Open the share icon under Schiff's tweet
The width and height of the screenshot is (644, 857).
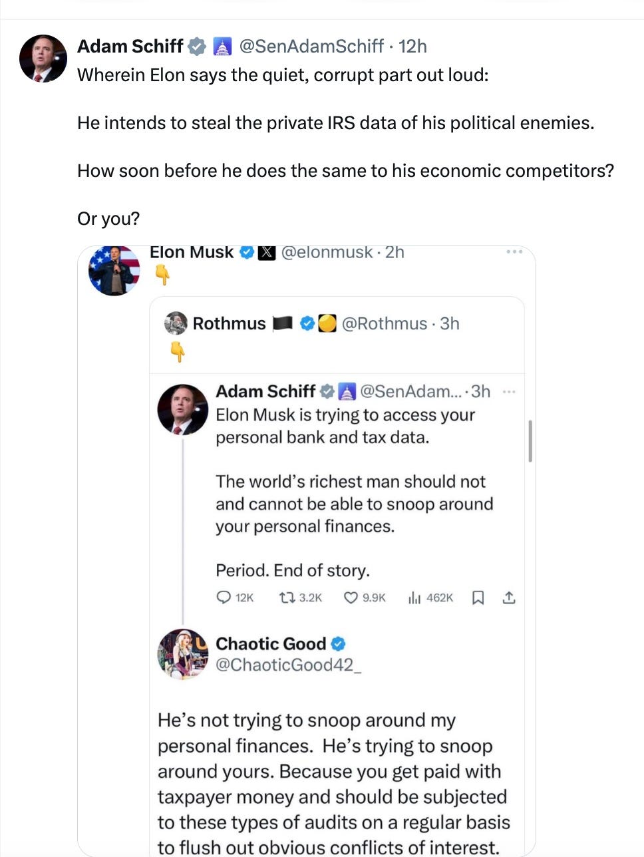(x=509, y=598)
